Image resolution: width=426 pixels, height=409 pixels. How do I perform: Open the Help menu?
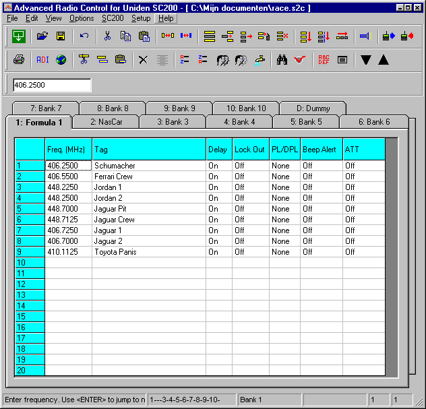[166, 18]
